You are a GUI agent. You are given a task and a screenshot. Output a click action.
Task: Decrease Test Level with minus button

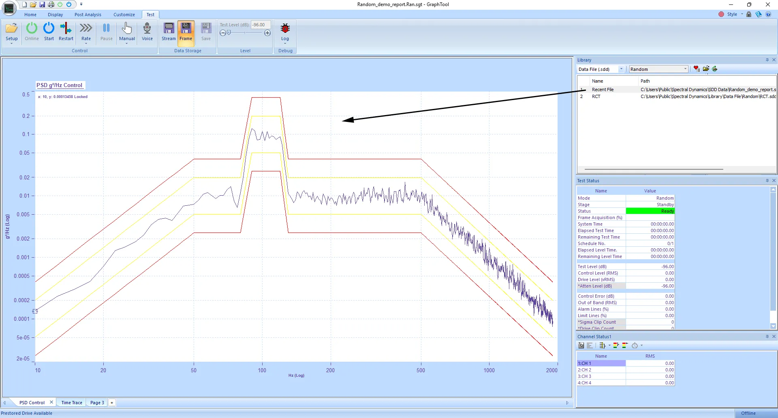pyautogui.click(x=222, y=33)
